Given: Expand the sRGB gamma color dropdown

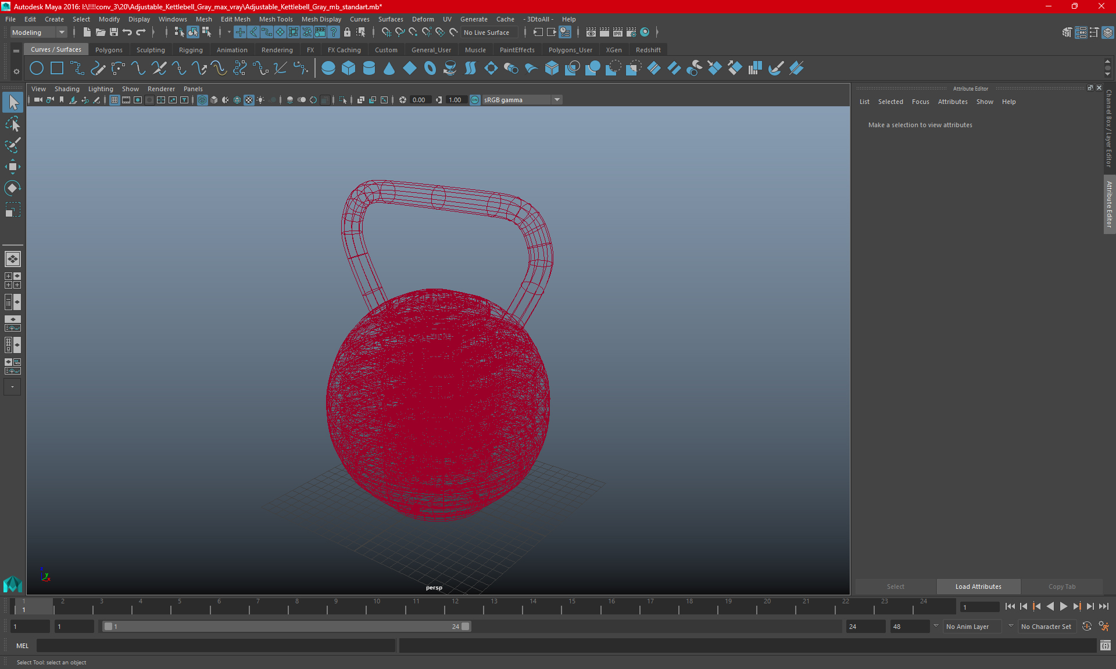Looking at the screenshot, I should [x=558, y=99].
